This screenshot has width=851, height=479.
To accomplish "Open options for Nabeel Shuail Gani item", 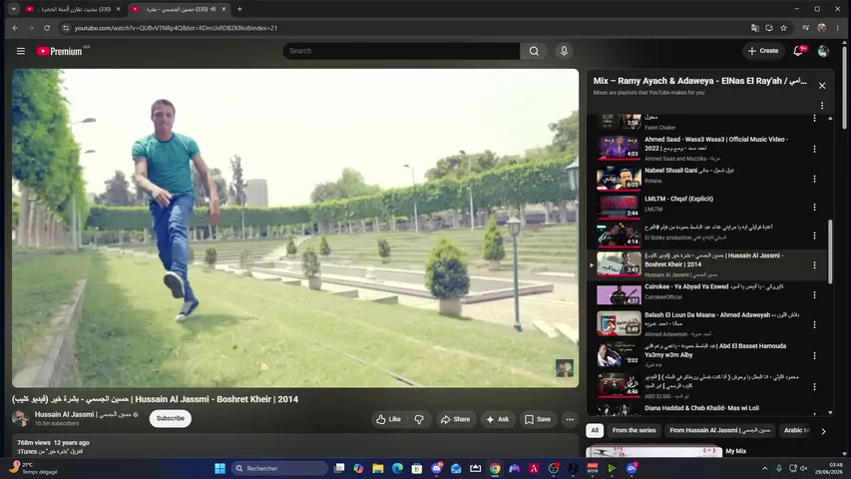I will click(x=814, y=179).
